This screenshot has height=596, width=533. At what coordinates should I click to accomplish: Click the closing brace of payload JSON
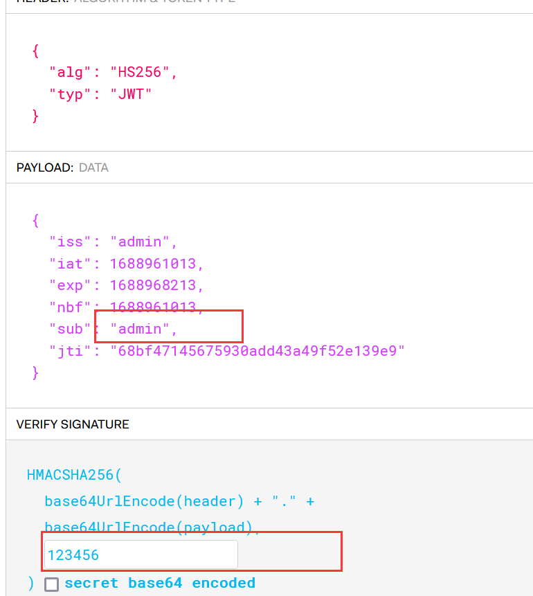(x=36, y=372)
